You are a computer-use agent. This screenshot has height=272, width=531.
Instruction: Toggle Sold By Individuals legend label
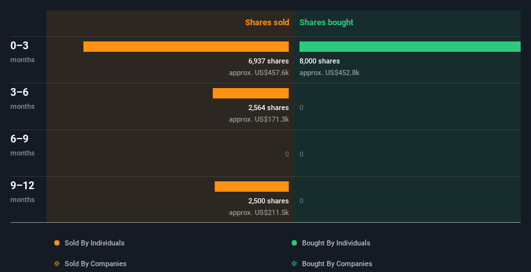(x=94, y=243)
